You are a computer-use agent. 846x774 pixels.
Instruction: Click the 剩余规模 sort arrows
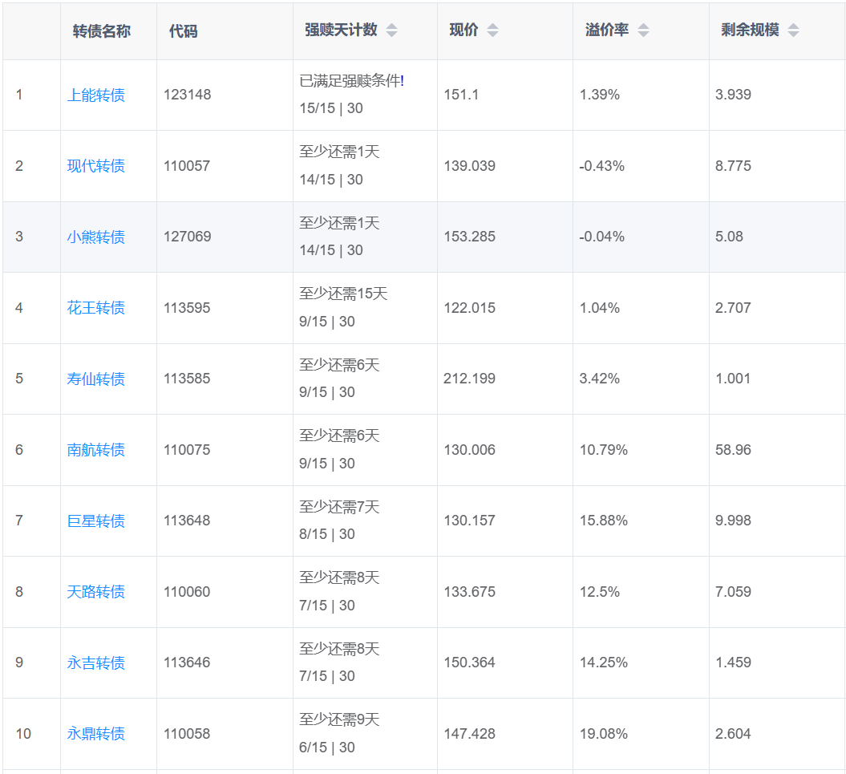793,30
